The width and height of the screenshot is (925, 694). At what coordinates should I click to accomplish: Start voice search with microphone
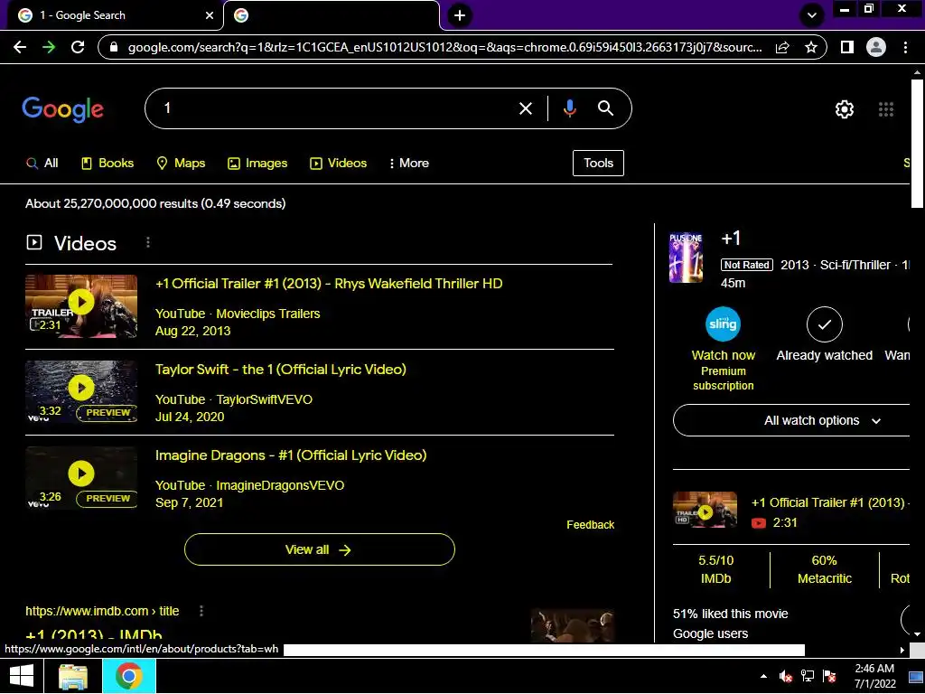(x=569, y=108)
